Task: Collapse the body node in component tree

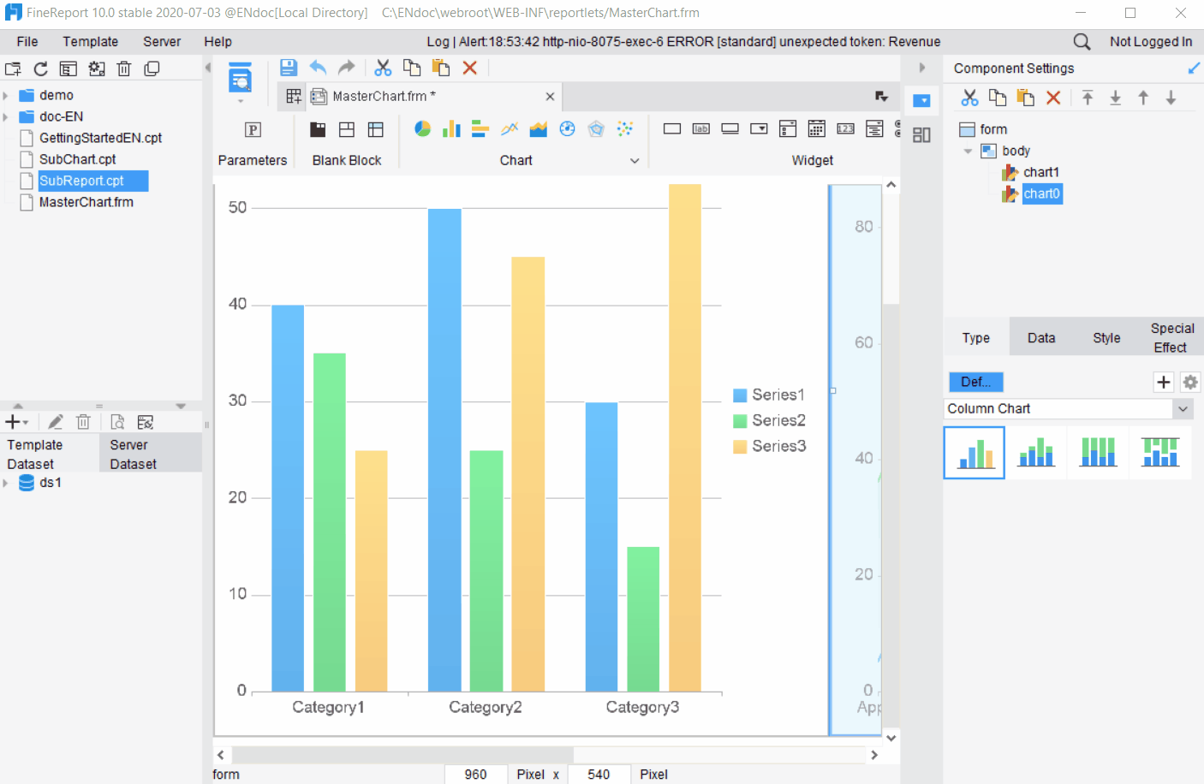Action: 968,151
